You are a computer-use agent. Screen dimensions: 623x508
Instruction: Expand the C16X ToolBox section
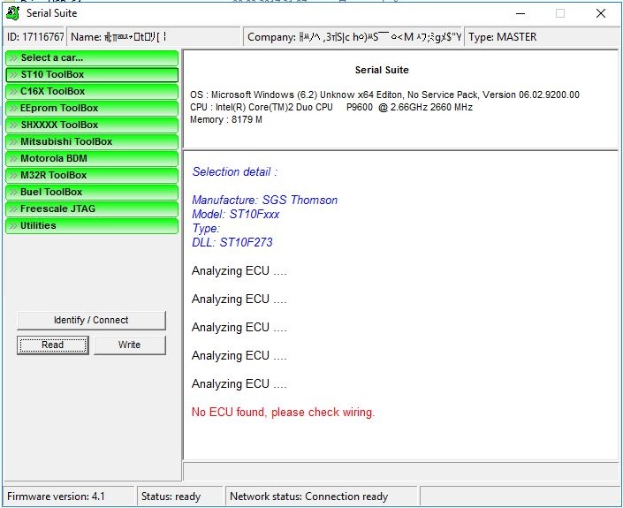click(x=92, y=92)
